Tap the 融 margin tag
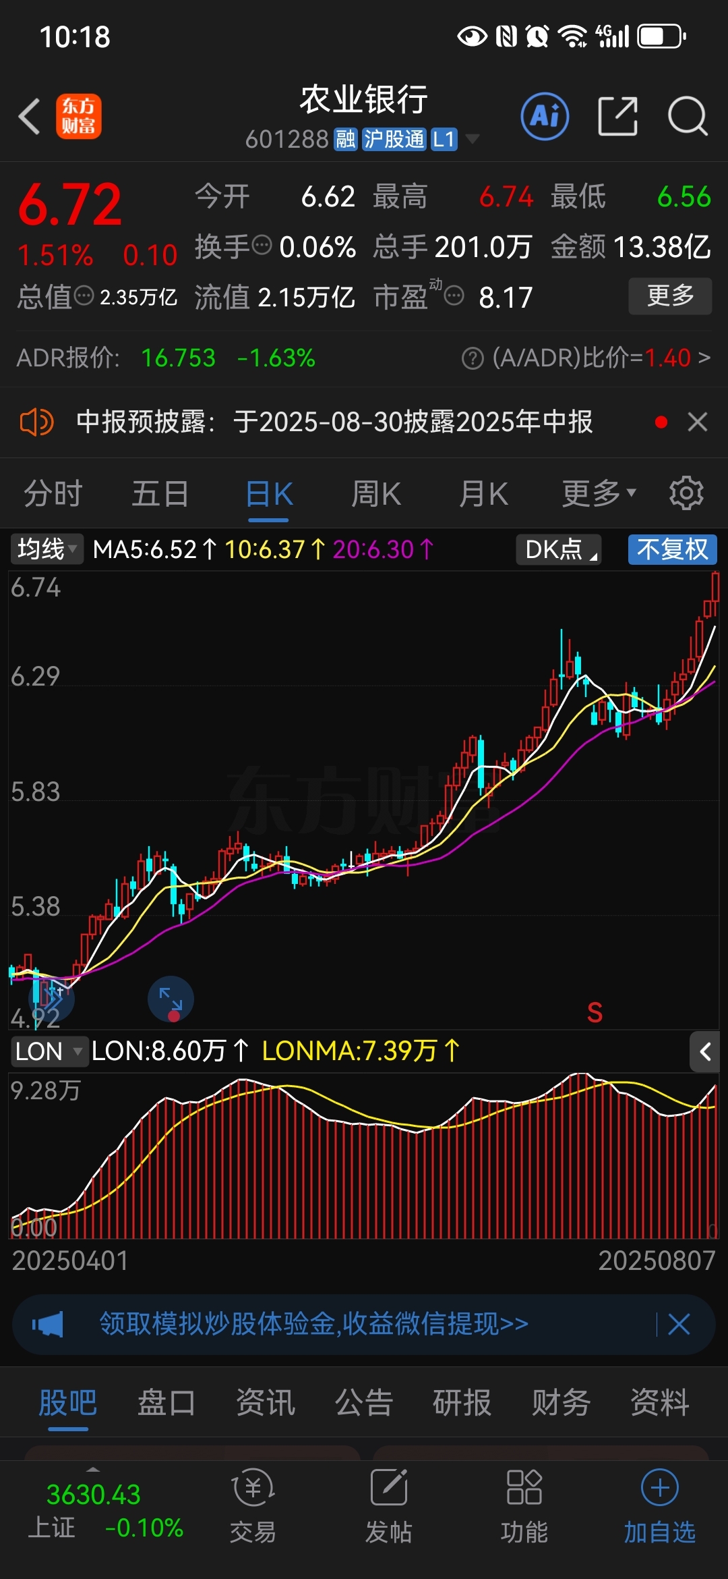The height and width of the screenshot is (1579, 728). tap(346, 139)
